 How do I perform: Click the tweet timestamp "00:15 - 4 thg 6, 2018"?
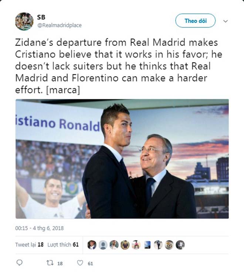[39, 228]
